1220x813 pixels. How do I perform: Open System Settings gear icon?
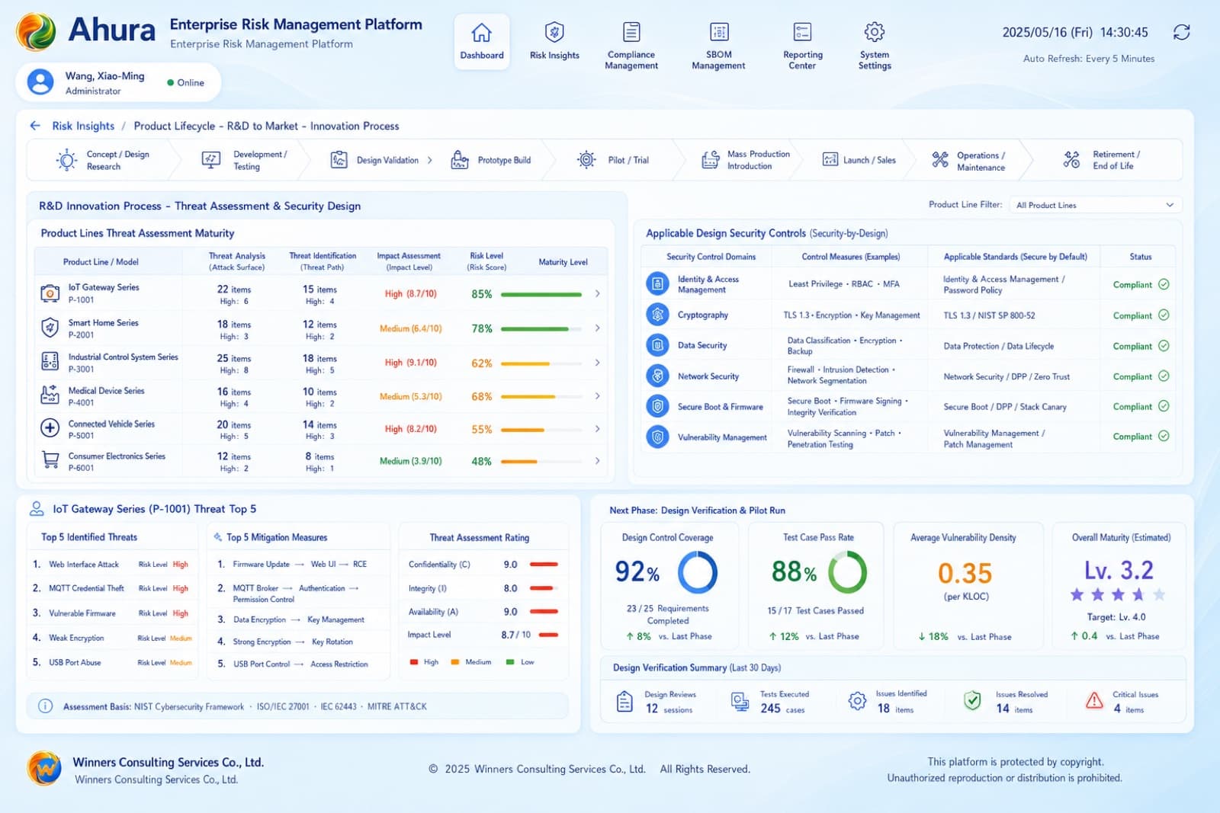[x=875, y=31]
